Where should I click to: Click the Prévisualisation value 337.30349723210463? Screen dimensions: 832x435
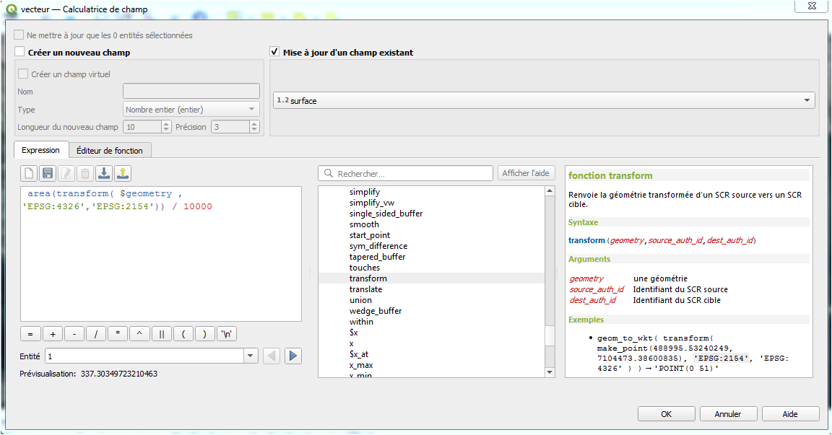click(x=119, y=374)
